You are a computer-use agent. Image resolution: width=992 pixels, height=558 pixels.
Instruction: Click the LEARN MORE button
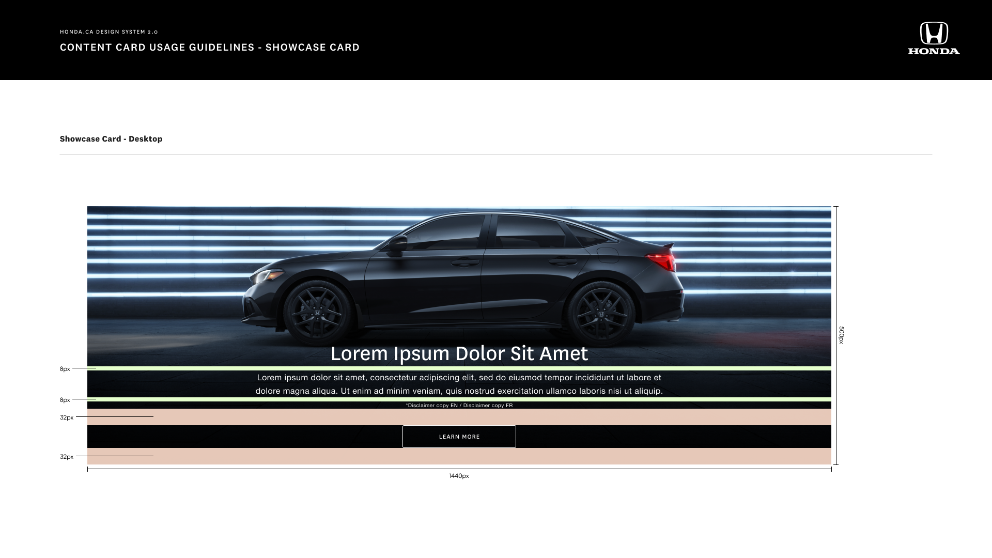point(459,437)
